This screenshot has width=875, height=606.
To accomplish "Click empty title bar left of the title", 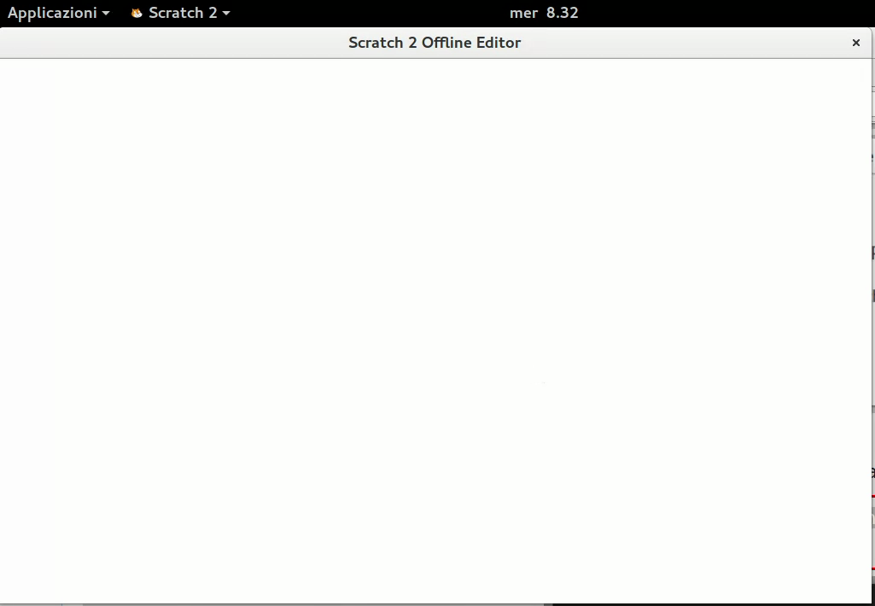I will click(171, 43).
